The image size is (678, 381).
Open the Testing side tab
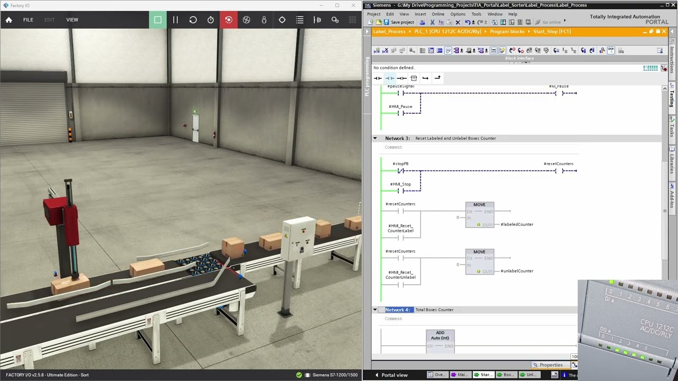(672, 97)
